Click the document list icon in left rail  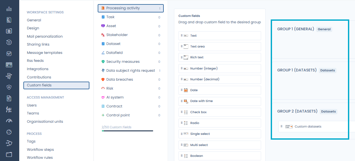point(9,99)
